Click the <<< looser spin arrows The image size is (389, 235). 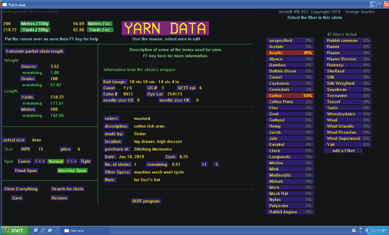tap(40, 161)
